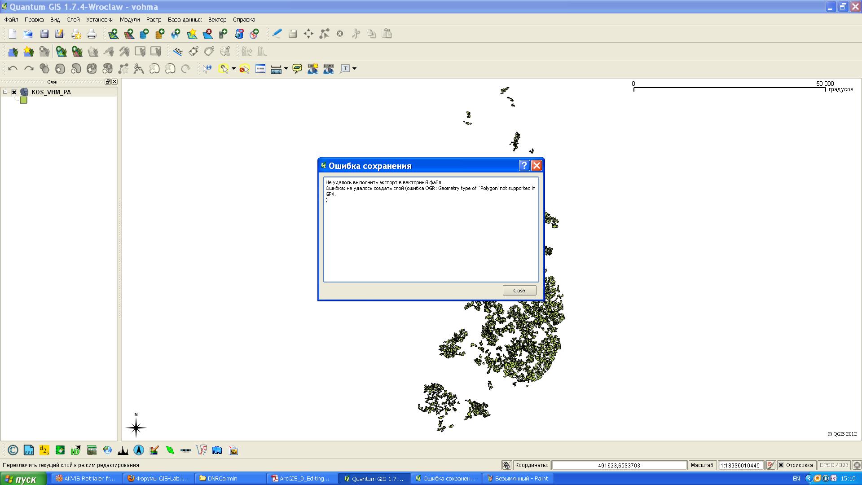Open the Слой menu
The width and height of the screenshot is (862, 485).
click(x=73, y=20)
